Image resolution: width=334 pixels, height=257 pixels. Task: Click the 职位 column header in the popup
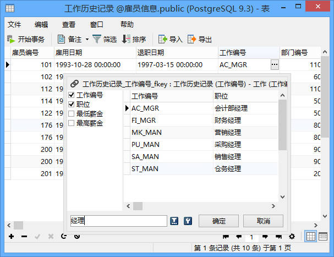[x=245, y=96]
